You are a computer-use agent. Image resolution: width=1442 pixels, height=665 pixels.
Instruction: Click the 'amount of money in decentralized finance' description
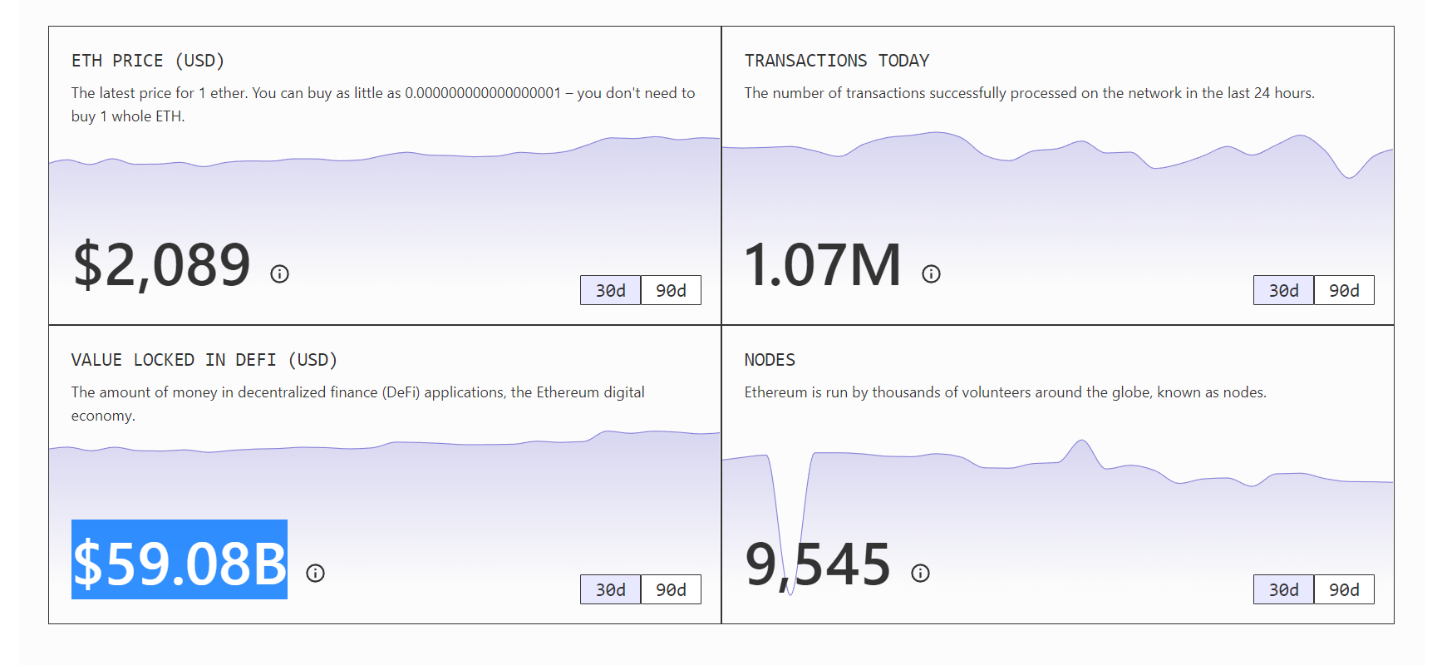coord(358,404)
